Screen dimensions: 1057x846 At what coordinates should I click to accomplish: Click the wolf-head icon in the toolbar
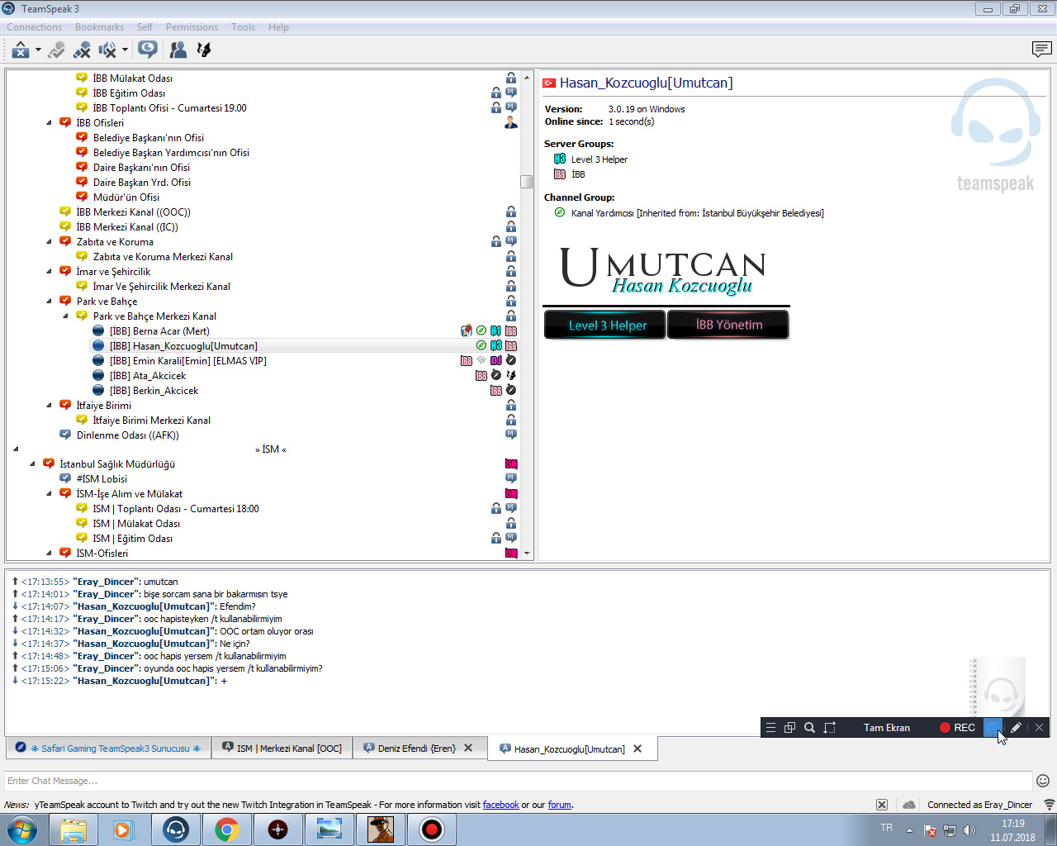tap(204, 50)
